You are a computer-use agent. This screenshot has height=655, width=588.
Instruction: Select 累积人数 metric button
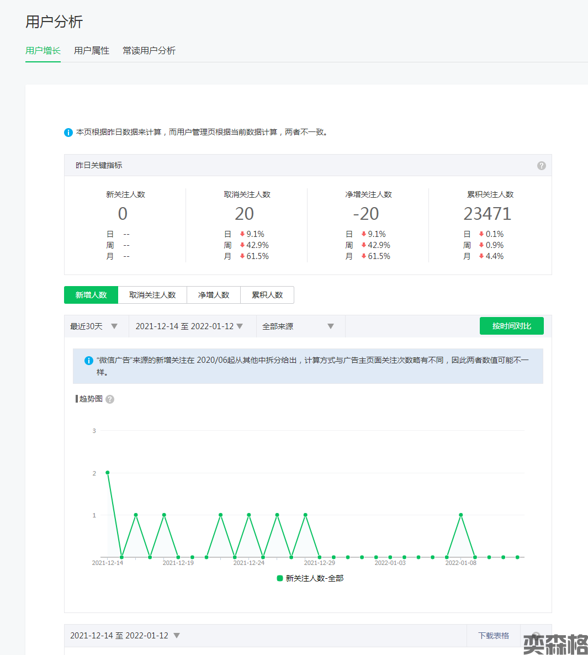[267, 295]
